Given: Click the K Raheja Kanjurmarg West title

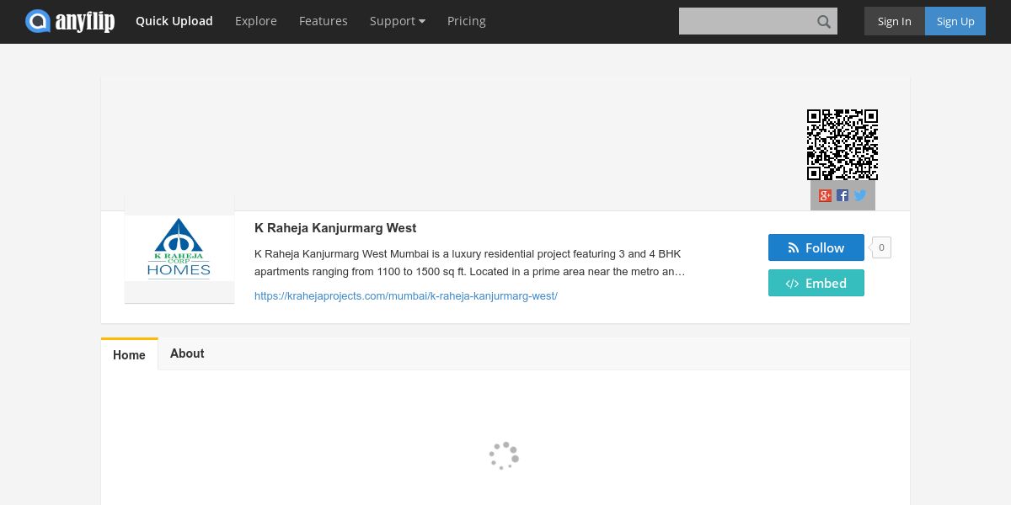Looking at the screenshot, I should [335, 228].
